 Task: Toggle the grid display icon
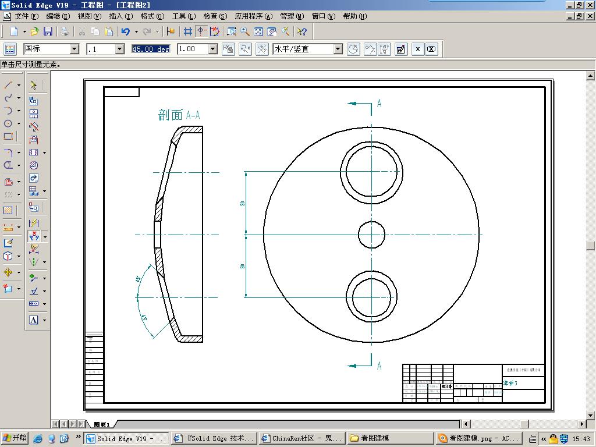(188, 31)
